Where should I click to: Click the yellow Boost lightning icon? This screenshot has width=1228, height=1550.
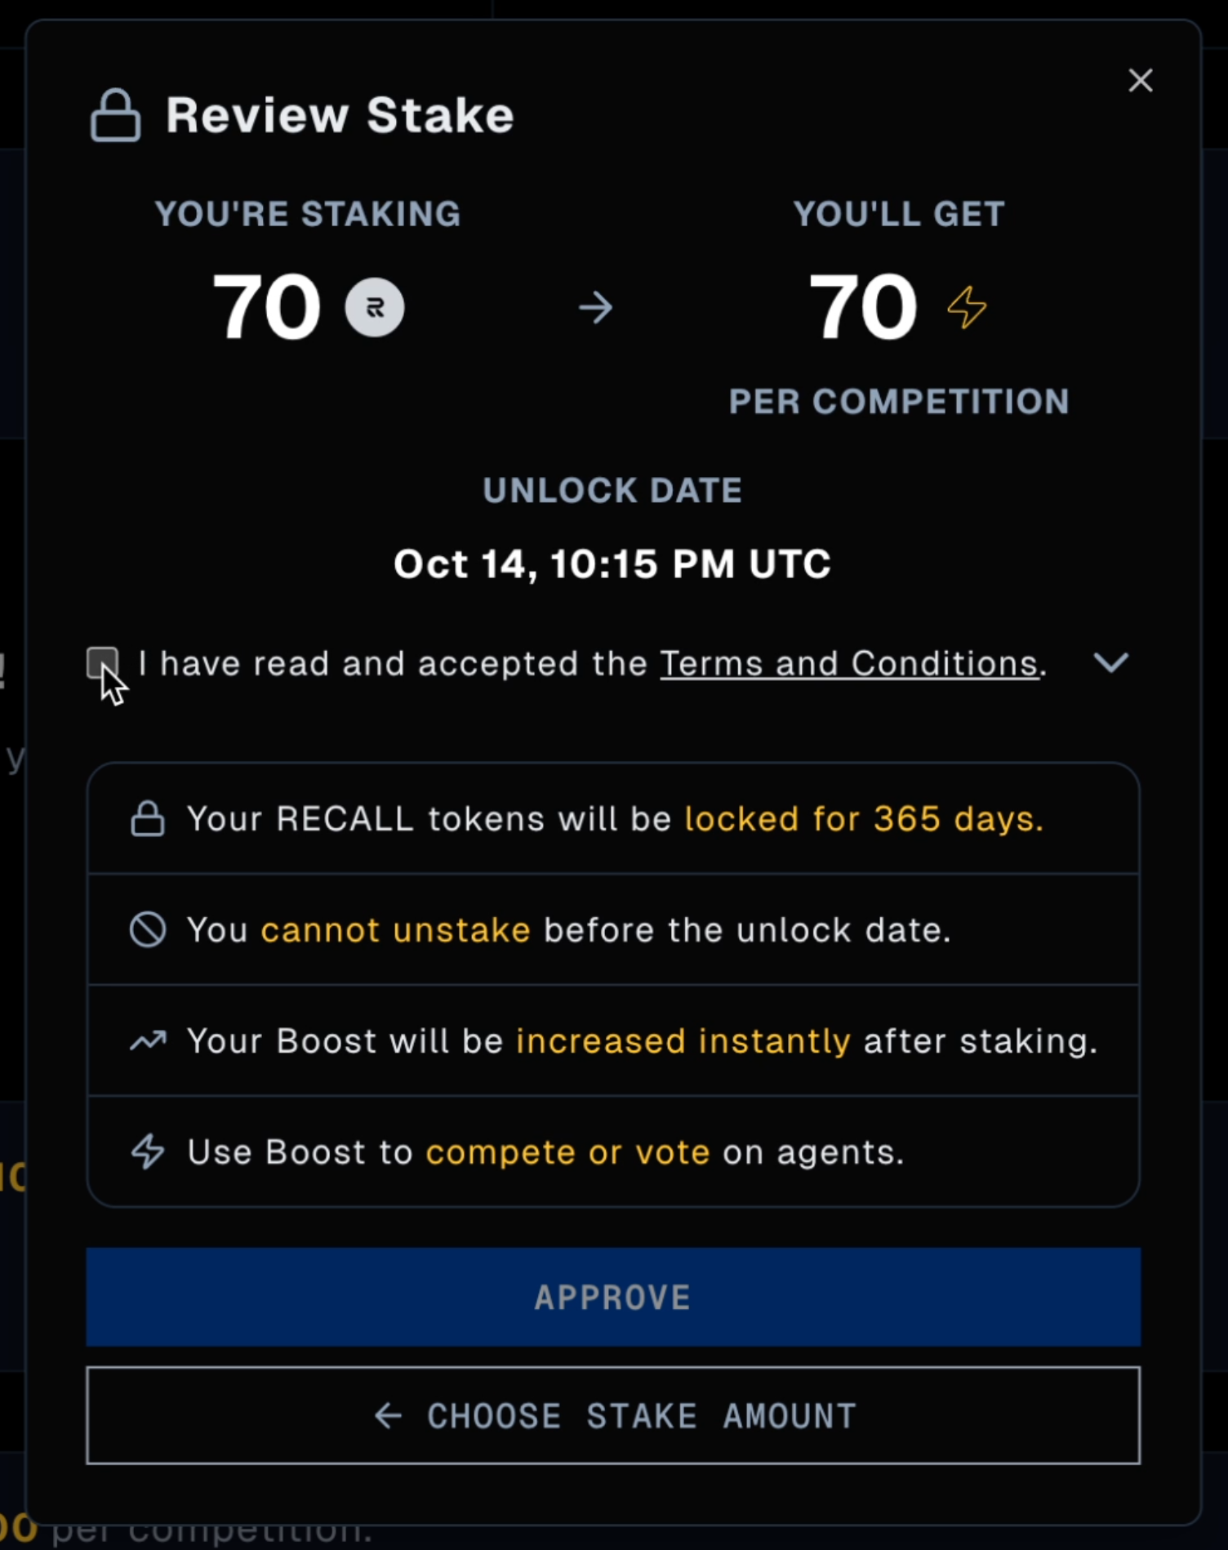click(x=967, y=307)
